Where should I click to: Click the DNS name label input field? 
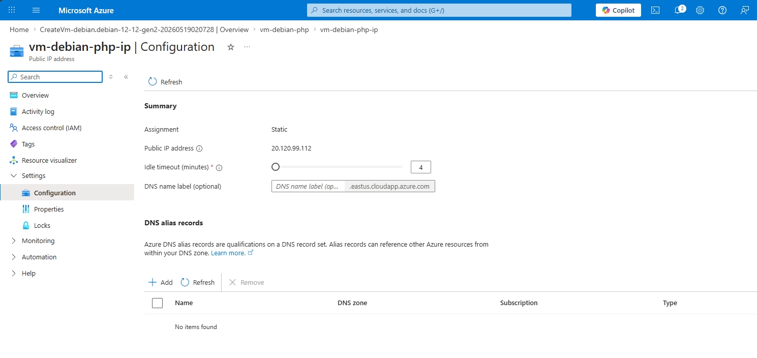tap(308, 186)
